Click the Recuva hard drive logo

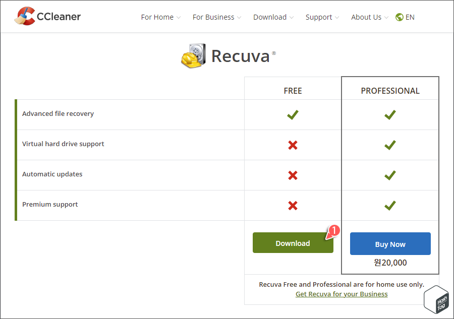(194, 56)
